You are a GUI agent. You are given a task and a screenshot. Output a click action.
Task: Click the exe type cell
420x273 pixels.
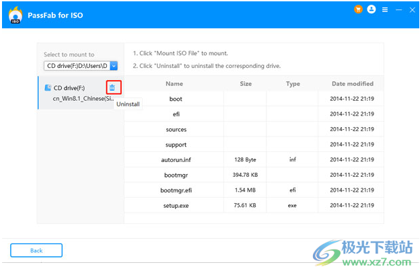(x=292, y=206)
